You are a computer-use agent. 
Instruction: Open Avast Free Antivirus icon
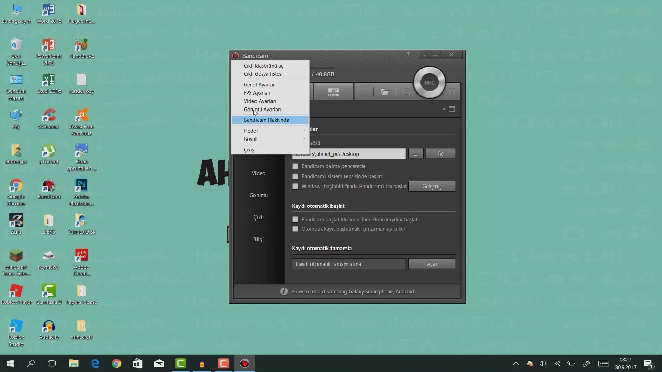[81, 122]
